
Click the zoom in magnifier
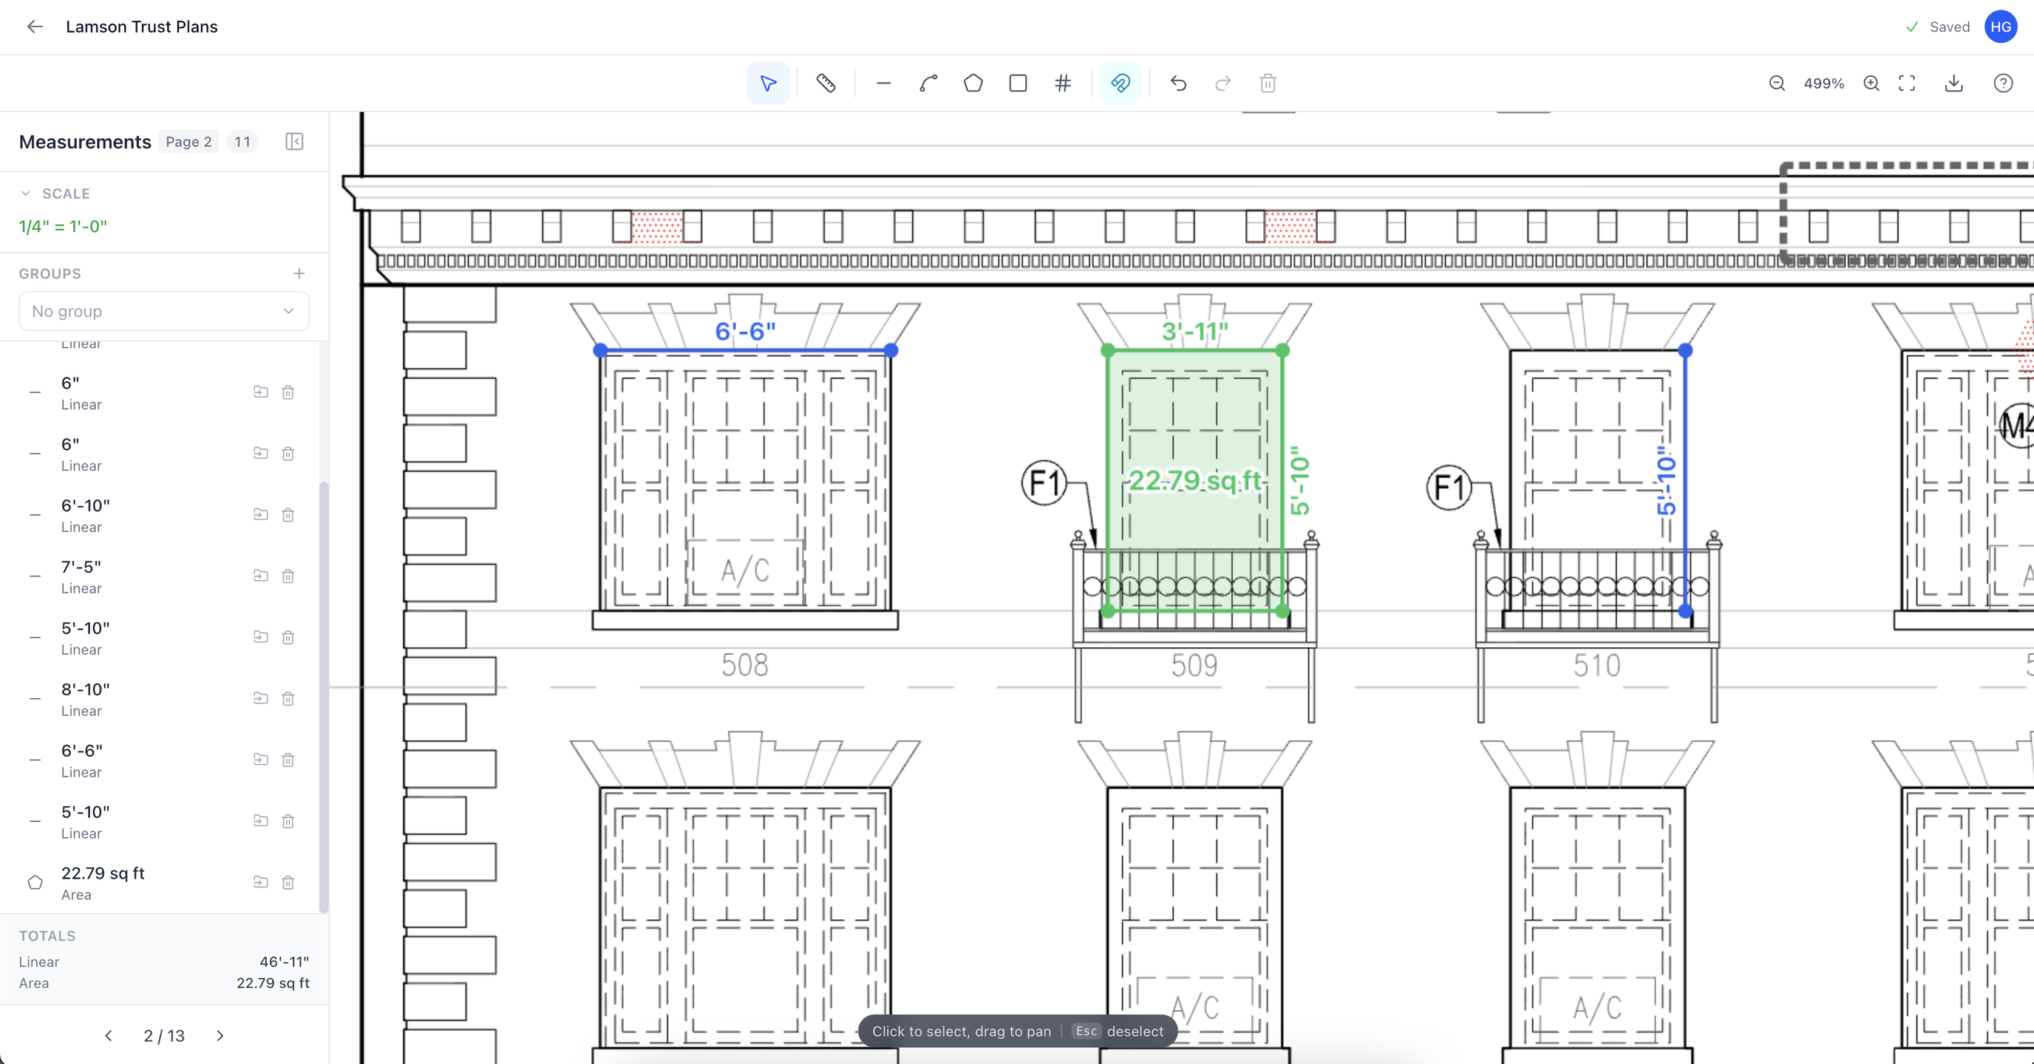coord(1871,83)
